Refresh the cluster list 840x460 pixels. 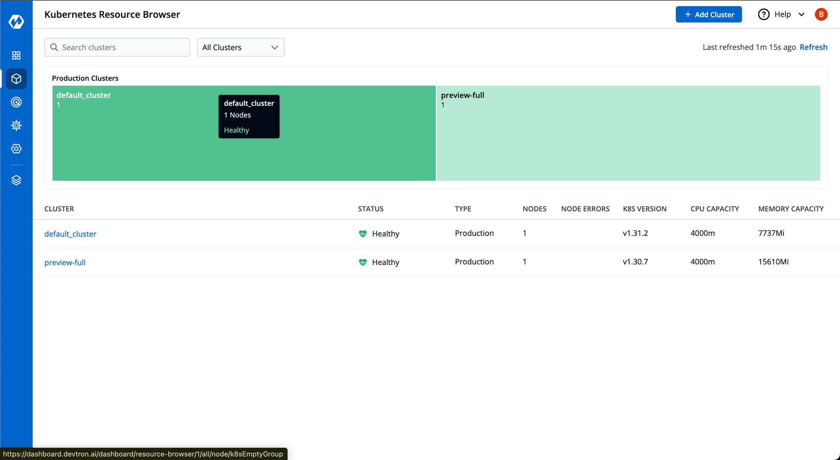click(x=813, y=47)
